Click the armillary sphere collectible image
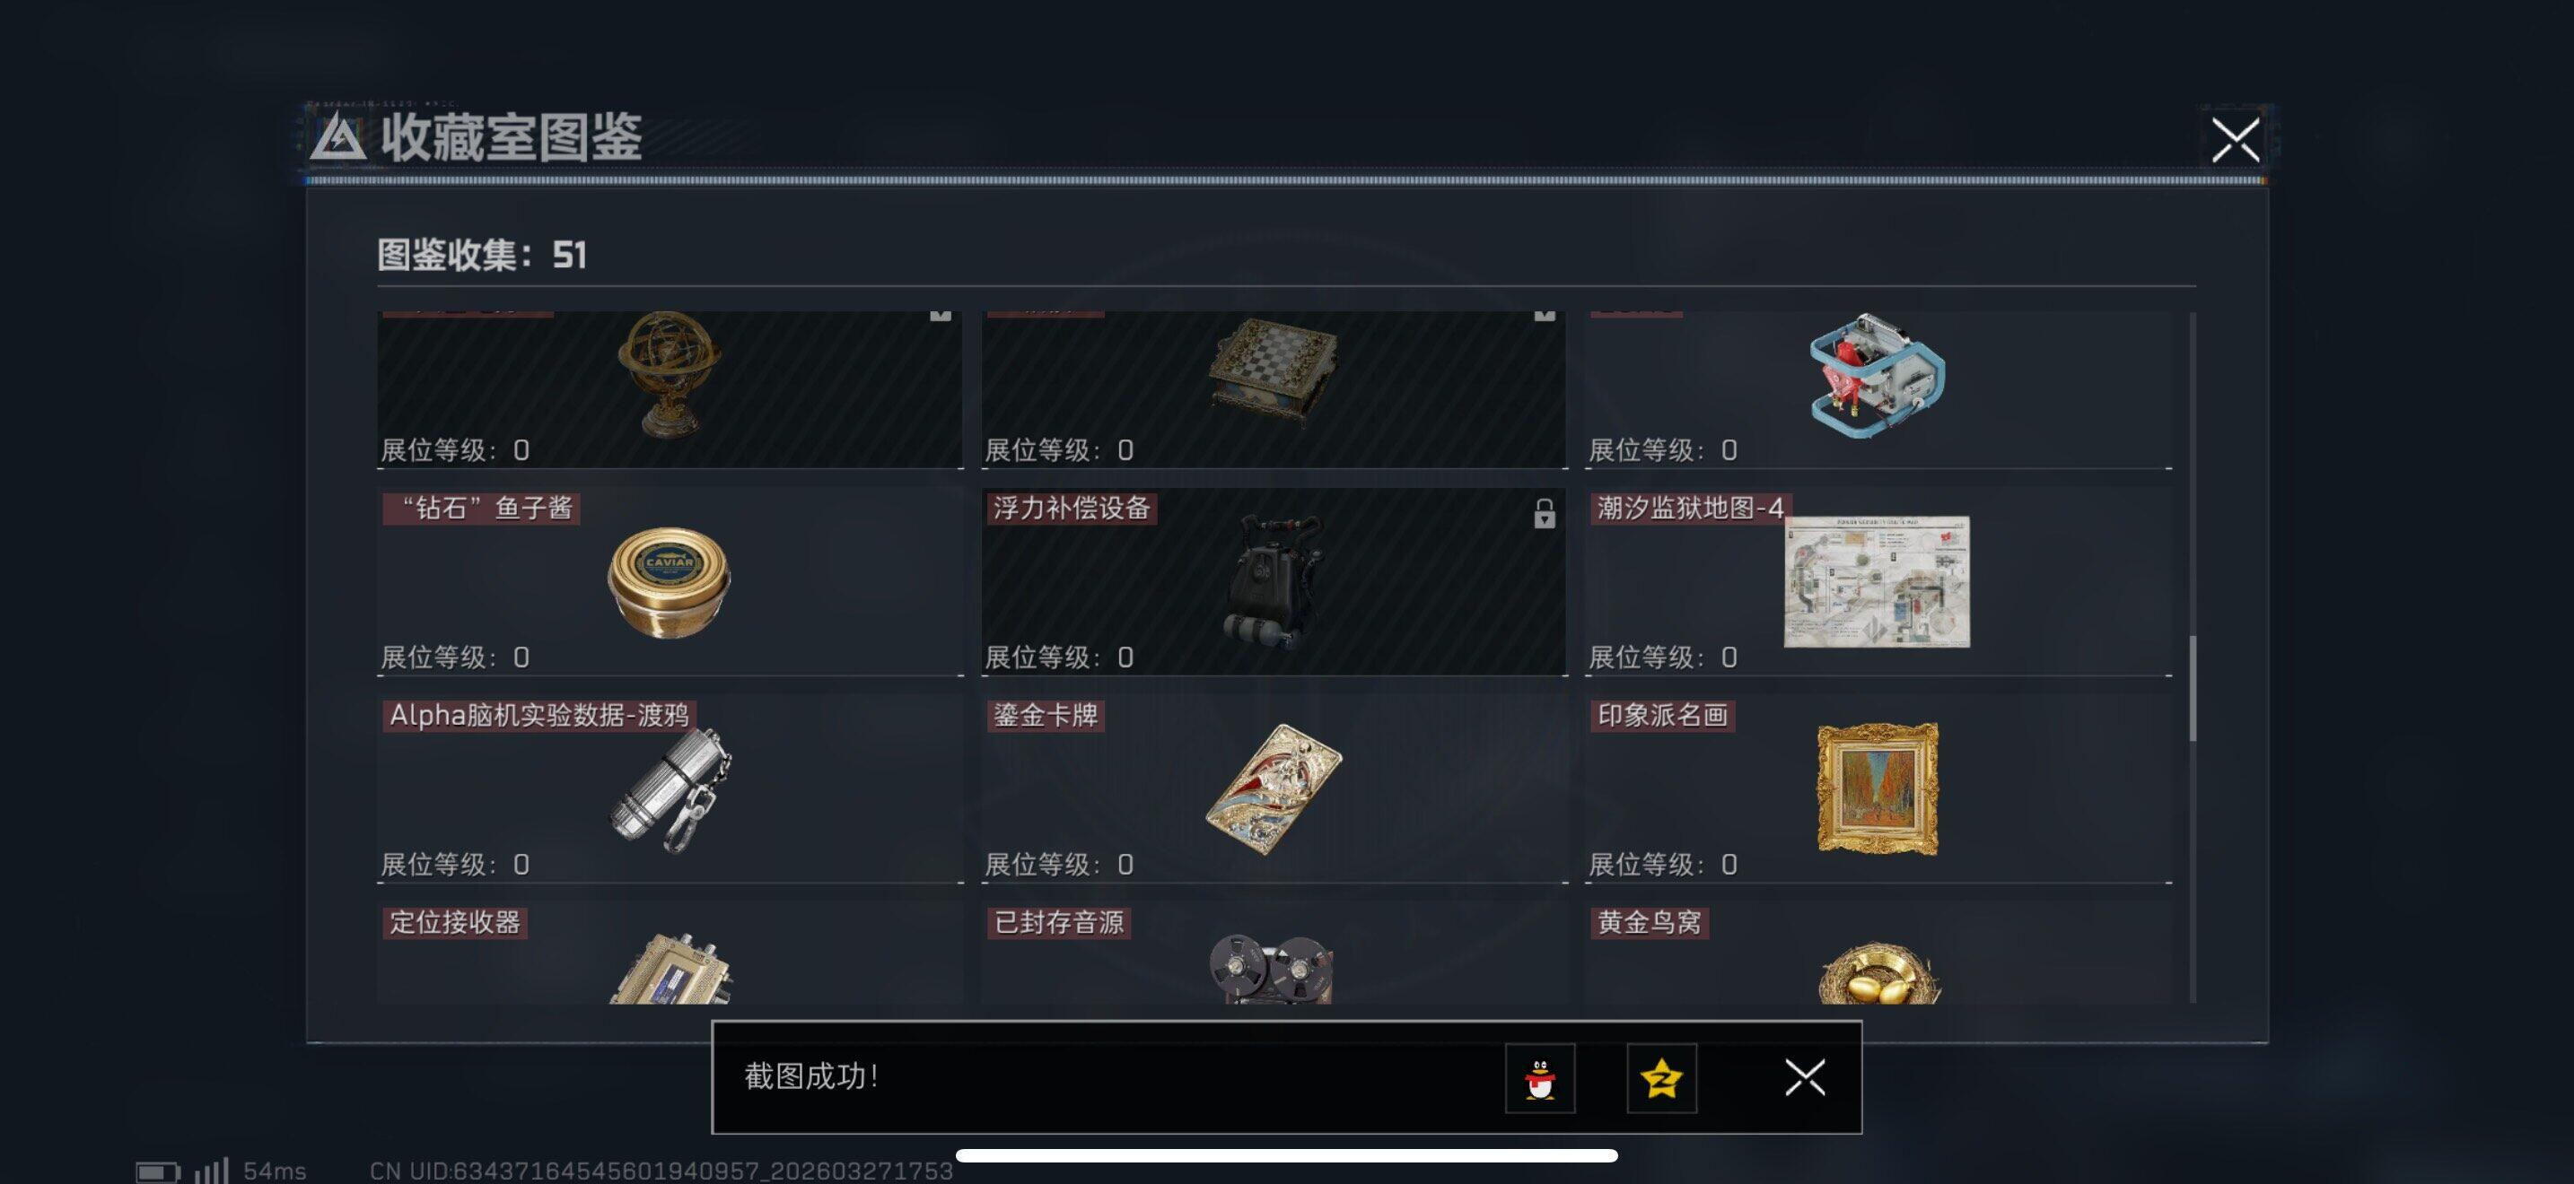Screen dimensions: 2574x1184 pos(670,373)
